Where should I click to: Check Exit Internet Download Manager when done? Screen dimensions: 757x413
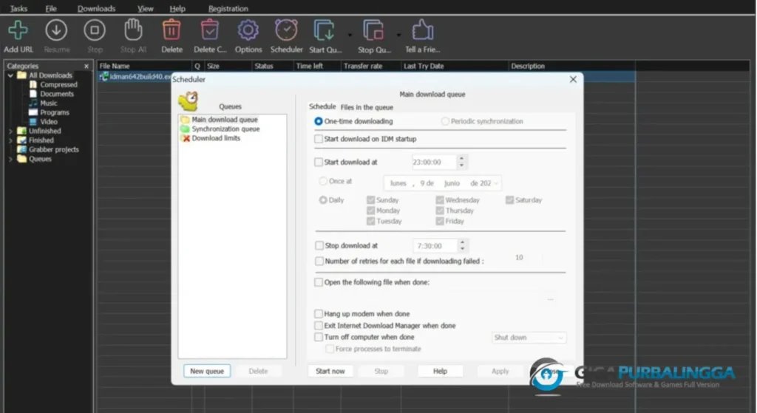point(319,326)
